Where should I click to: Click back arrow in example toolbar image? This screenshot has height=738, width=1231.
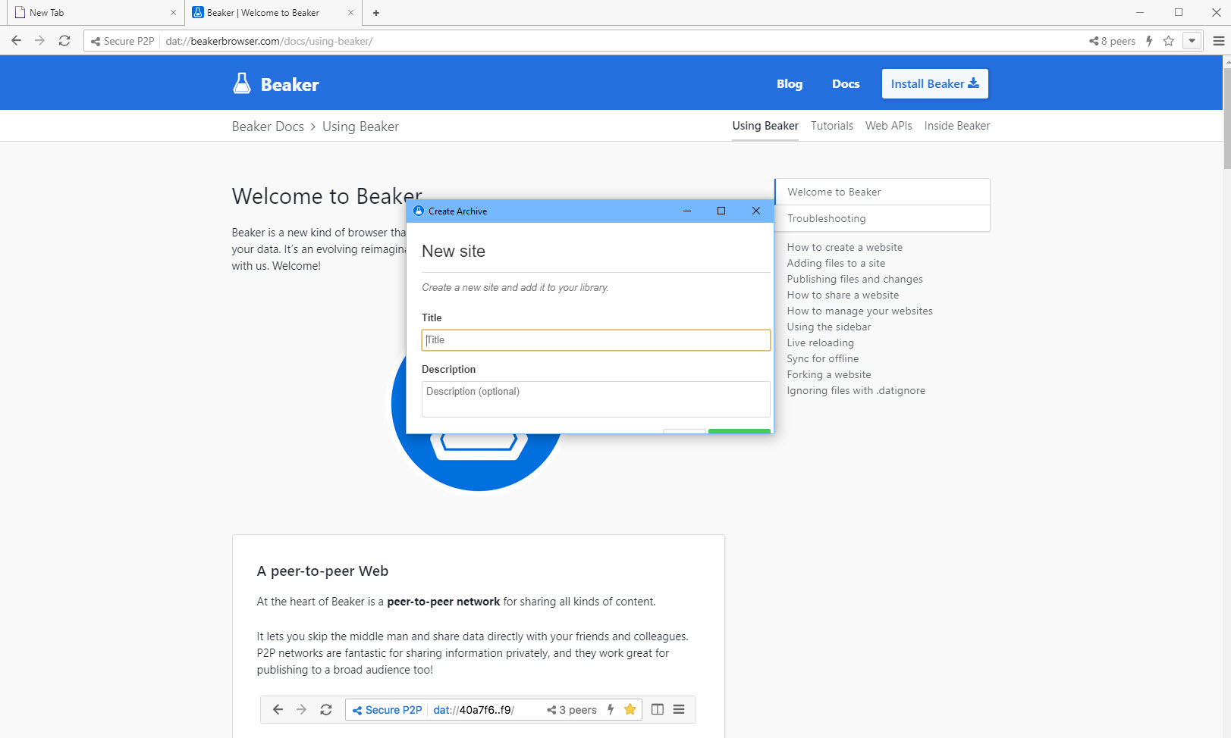coord(278,709)
